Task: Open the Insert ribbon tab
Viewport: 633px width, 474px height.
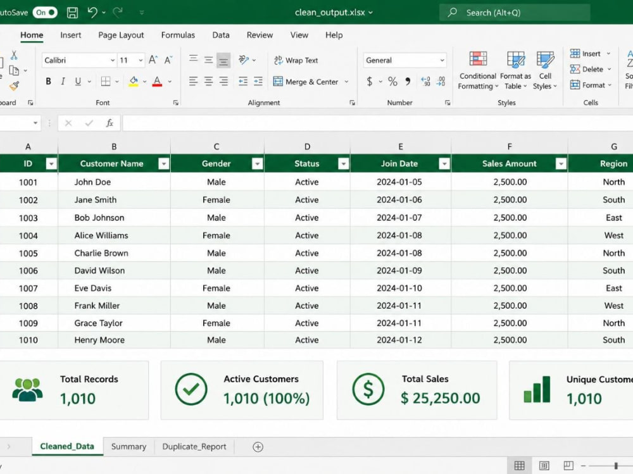Action: point(71,35)
